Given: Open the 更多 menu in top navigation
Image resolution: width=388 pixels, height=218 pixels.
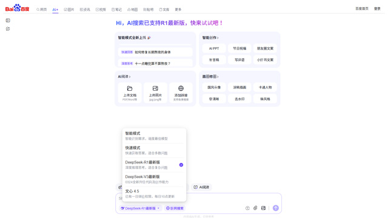Looking at the screenshot, I should tap(178, 10).
